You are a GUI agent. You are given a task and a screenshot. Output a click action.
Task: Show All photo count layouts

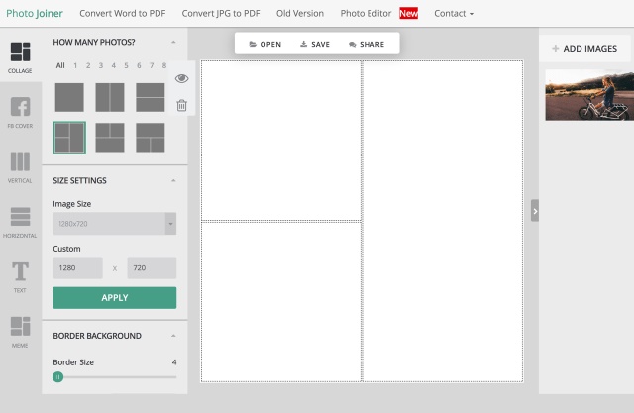pos(60,66)
